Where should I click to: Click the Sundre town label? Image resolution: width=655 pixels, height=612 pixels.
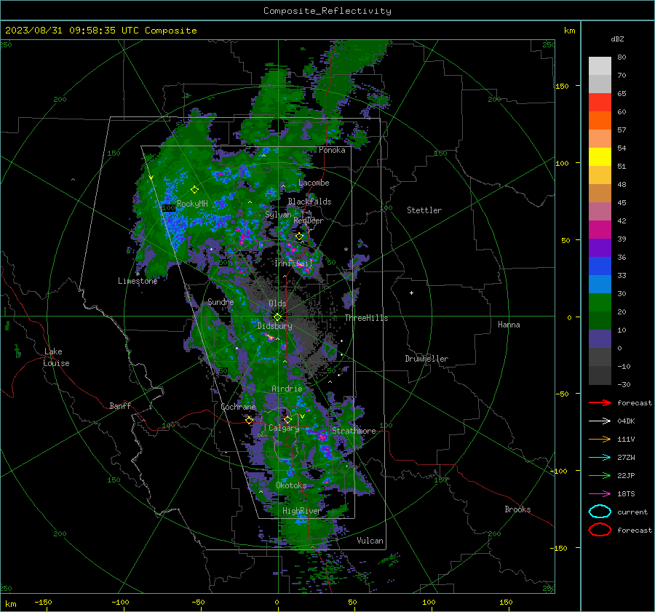point(221,301)
